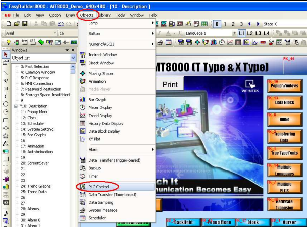Open the Button submenu

click(x=117, y=33)
